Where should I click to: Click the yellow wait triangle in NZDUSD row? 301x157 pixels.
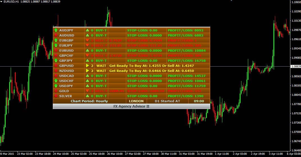point(87,70)
